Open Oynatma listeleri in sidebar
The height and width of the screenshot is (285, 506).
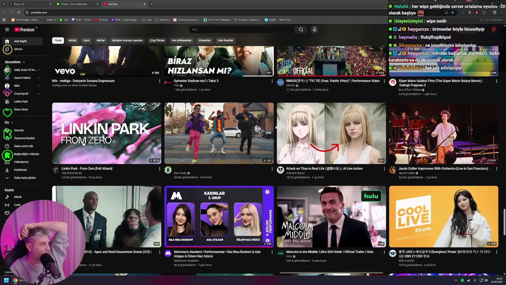pyautogui.click(x=23, y=138)
